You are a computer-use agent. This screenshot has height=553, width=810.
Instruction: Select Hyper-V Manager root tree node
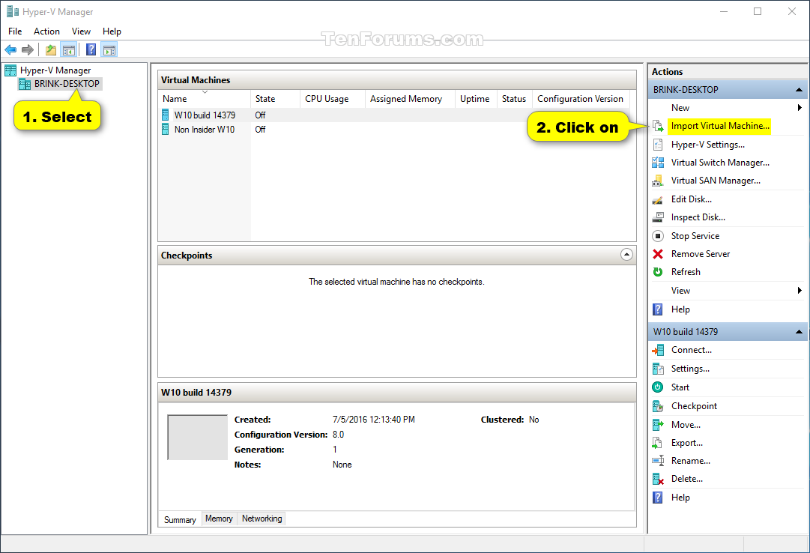[x=55, y=70]
